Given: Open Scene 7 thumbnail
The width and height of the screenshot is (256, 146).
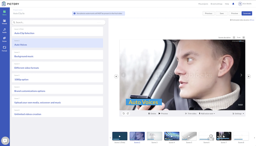Looking at the screenshot, I should (224, 136).
